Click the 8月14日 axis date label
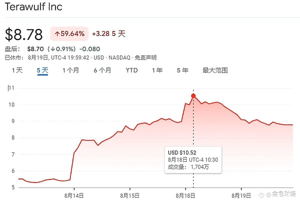 click(x=74, y=195)
